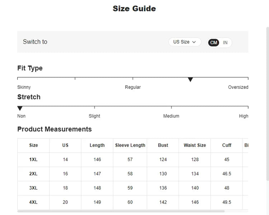Click the Regular fit label
Screen dimensions: 269x215
[x=133, y=87]
